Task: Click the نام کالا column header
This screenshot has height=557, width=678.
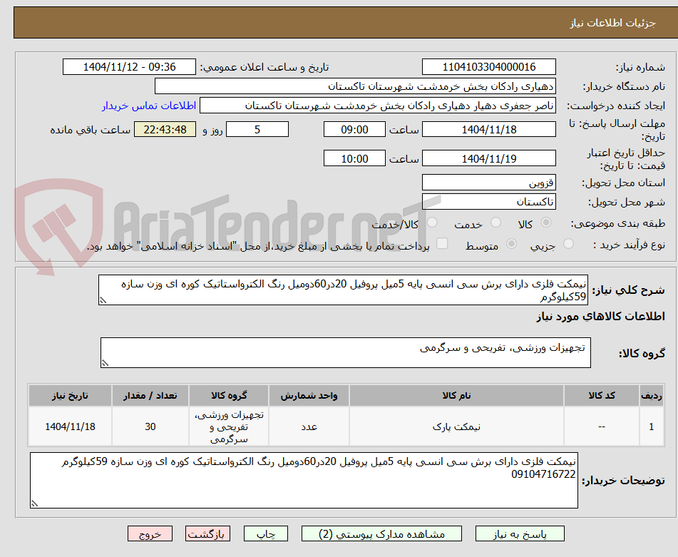Action: pyautogui.click(x=456, y=396)
